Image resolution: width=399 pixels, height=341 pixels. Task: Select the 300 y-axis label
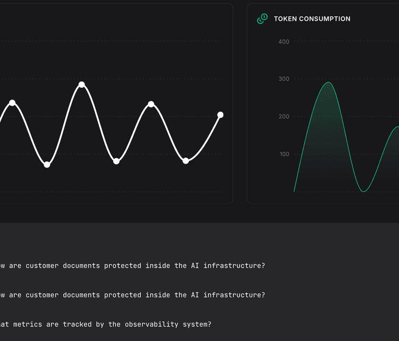284,79
